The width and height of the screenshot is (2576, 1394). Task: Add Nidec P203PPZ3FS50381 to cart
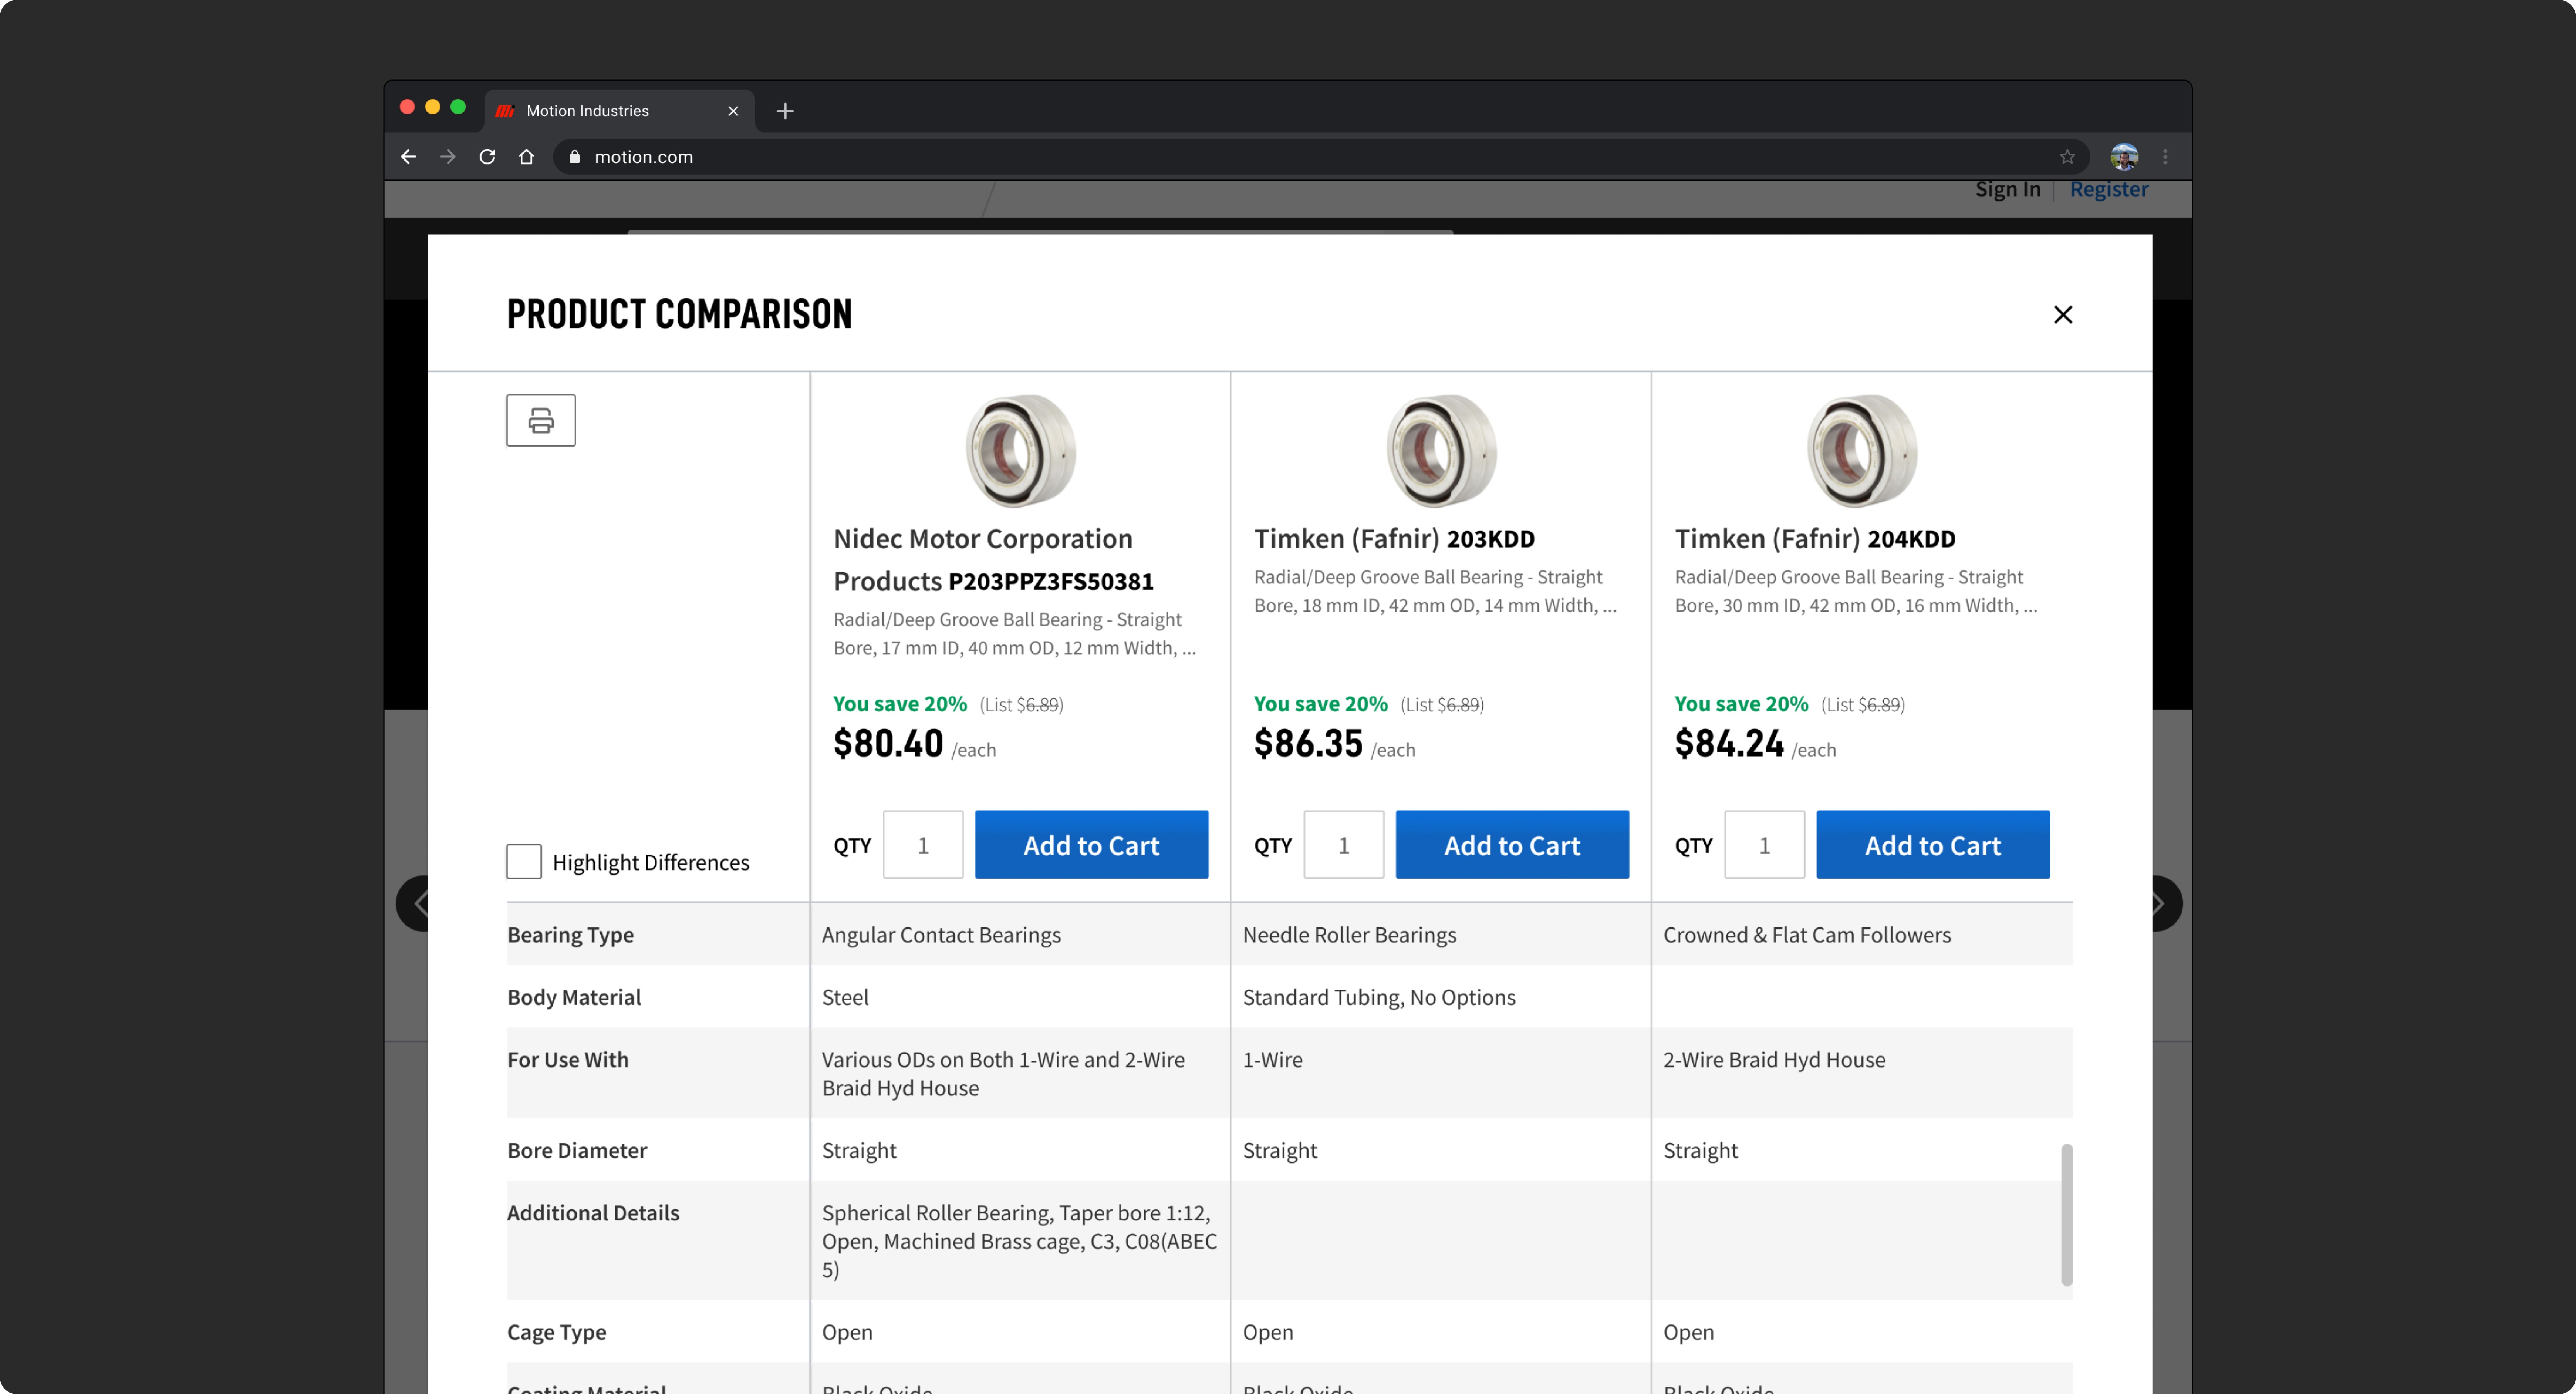click(x=1091, y=845)
